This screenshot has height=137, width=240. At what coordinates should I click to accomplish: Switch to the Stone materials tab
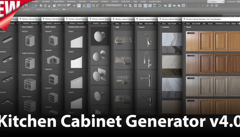(228, 23)
